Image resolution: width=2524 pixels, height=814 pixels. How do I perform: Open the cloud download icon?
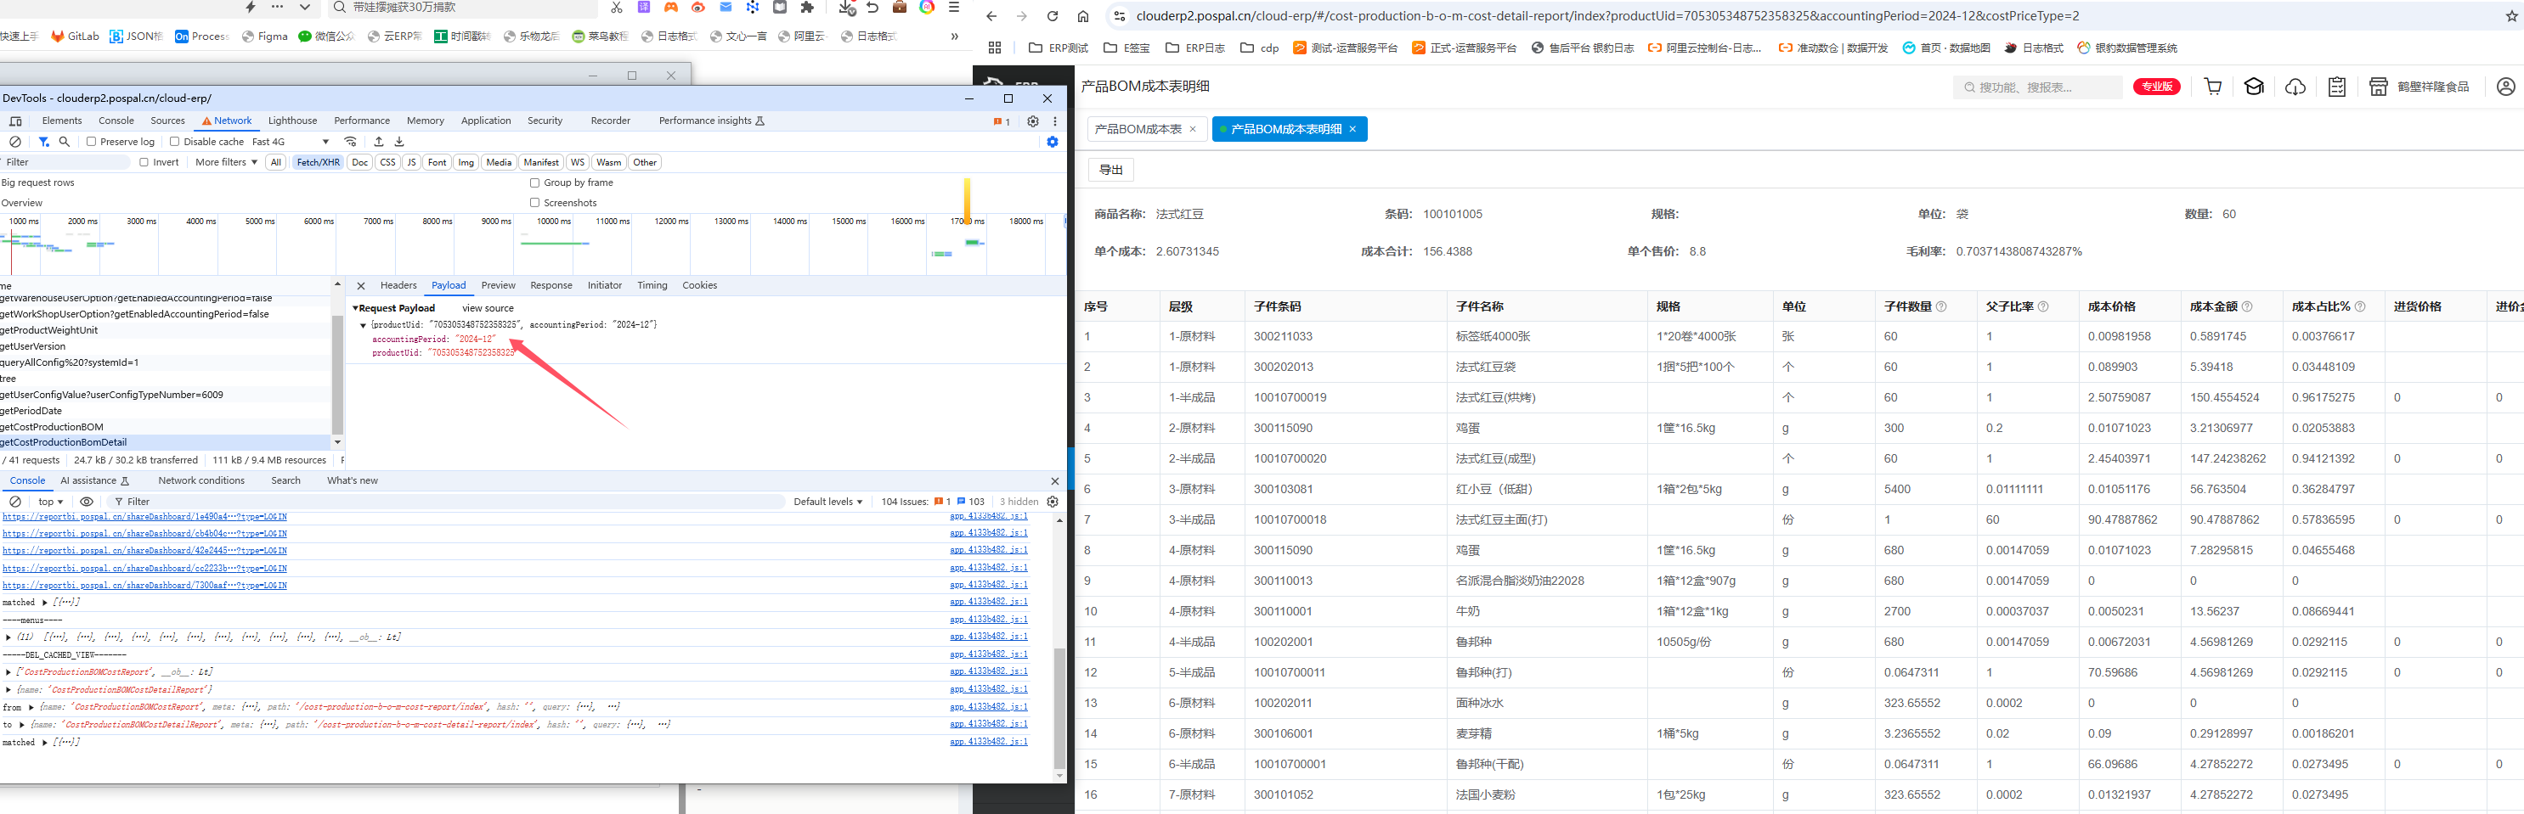[x=2295, y=87]
